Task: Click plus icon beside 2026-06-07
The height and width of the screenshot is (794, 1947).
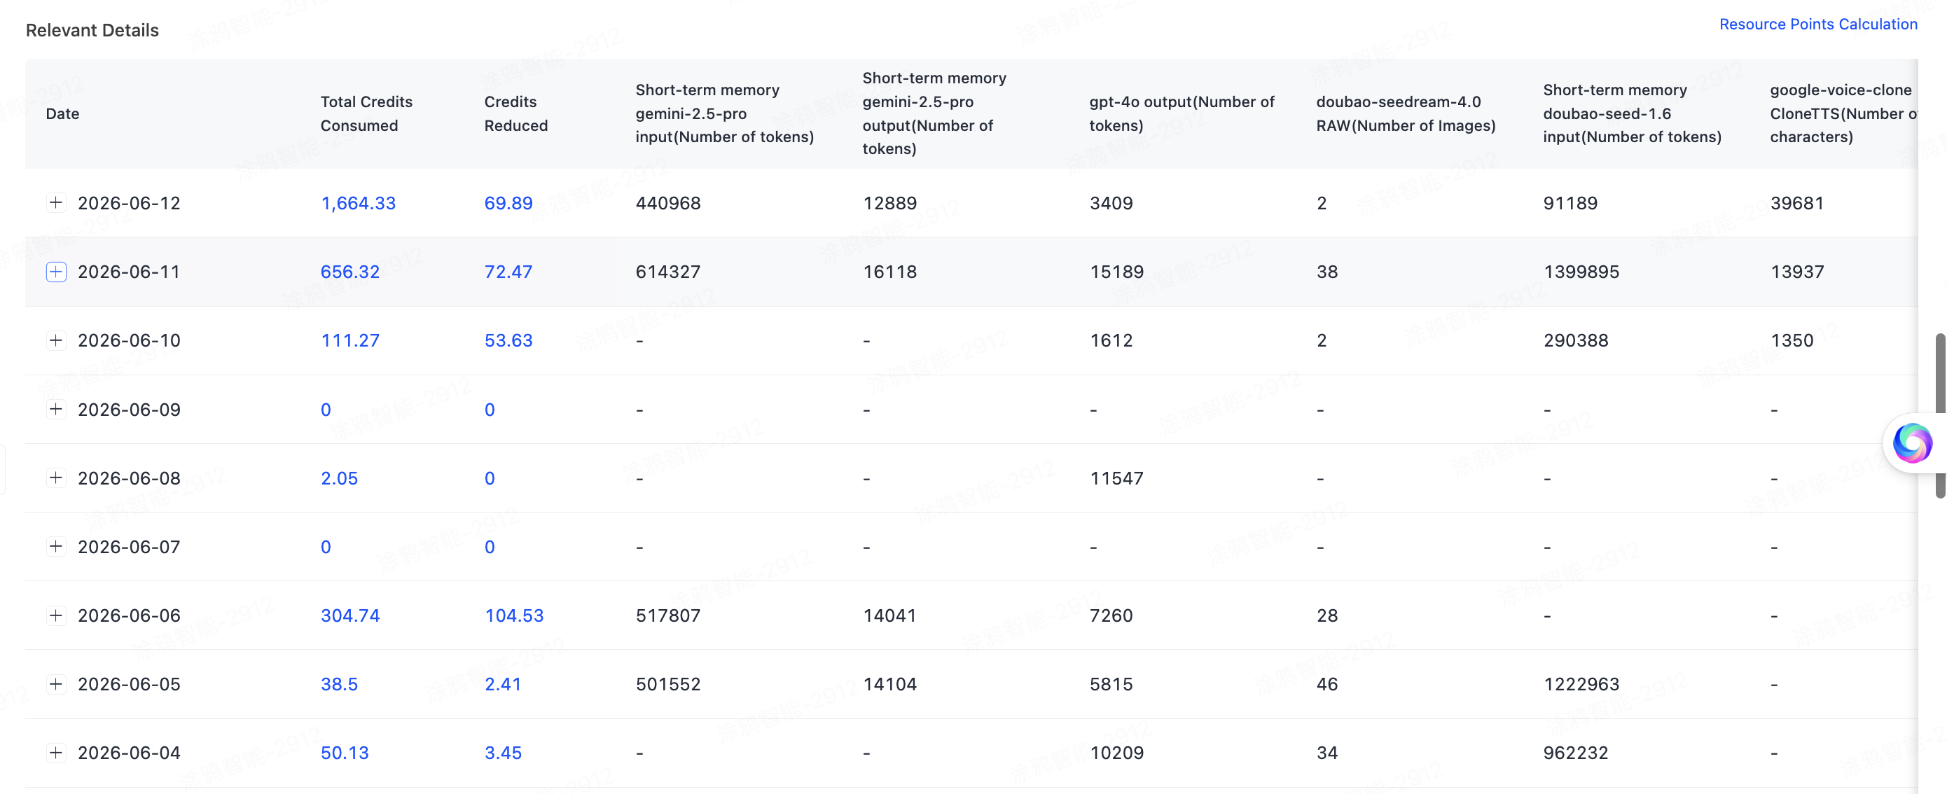Action: click(56, 546)
